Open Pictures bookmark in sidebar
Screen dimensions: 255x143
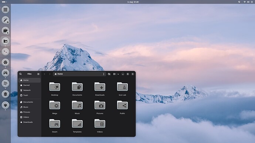(x=30, y=112)
